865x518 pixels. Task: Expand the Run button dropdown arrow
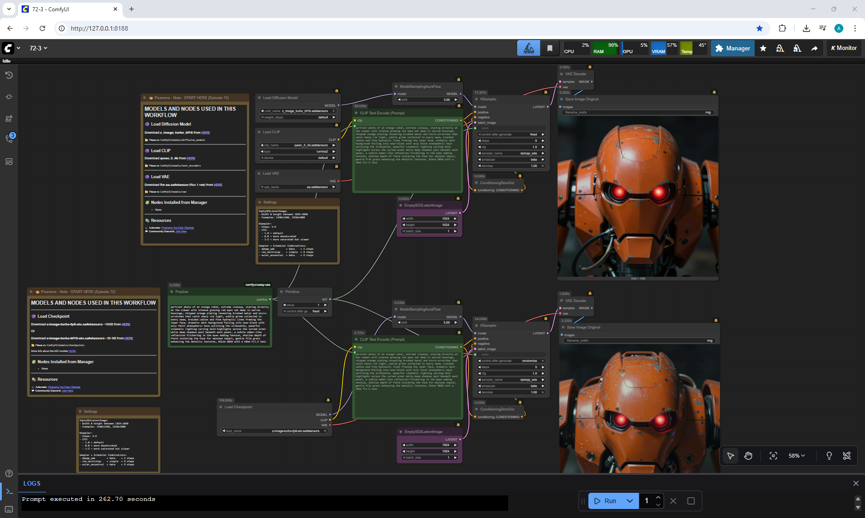[x=630, y=501]
